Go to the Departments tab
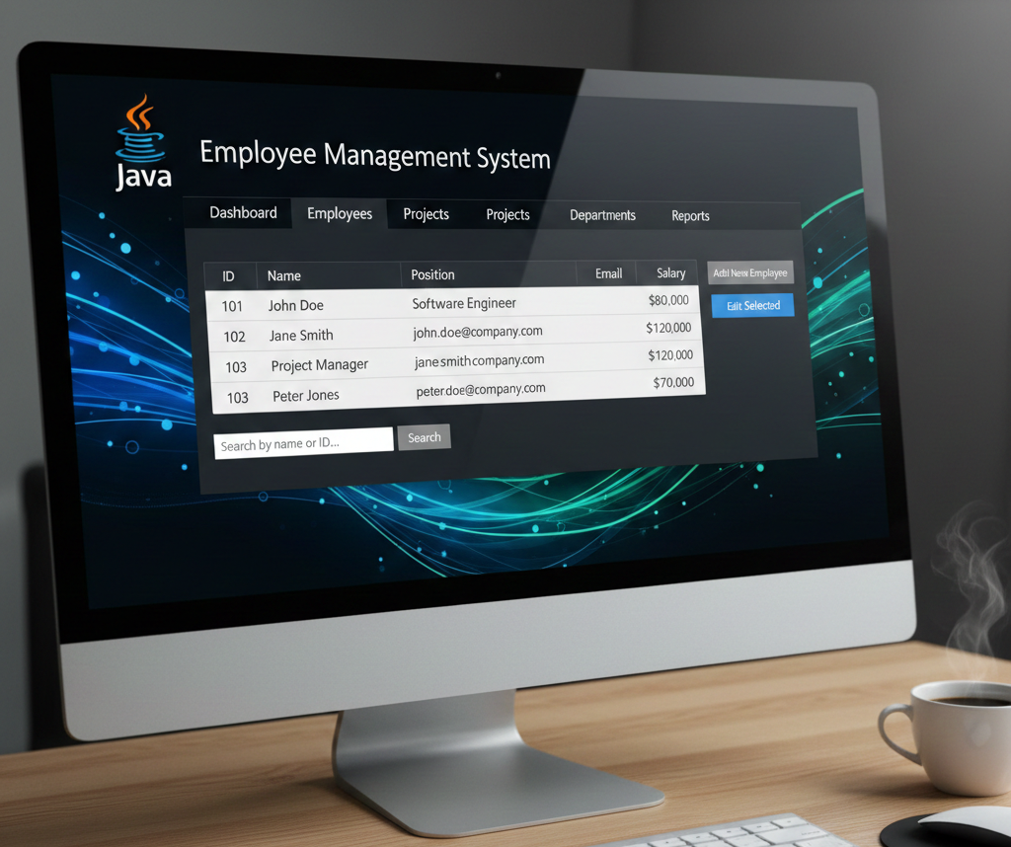The width and height of the screenshot is (1011, 847). 602,215
